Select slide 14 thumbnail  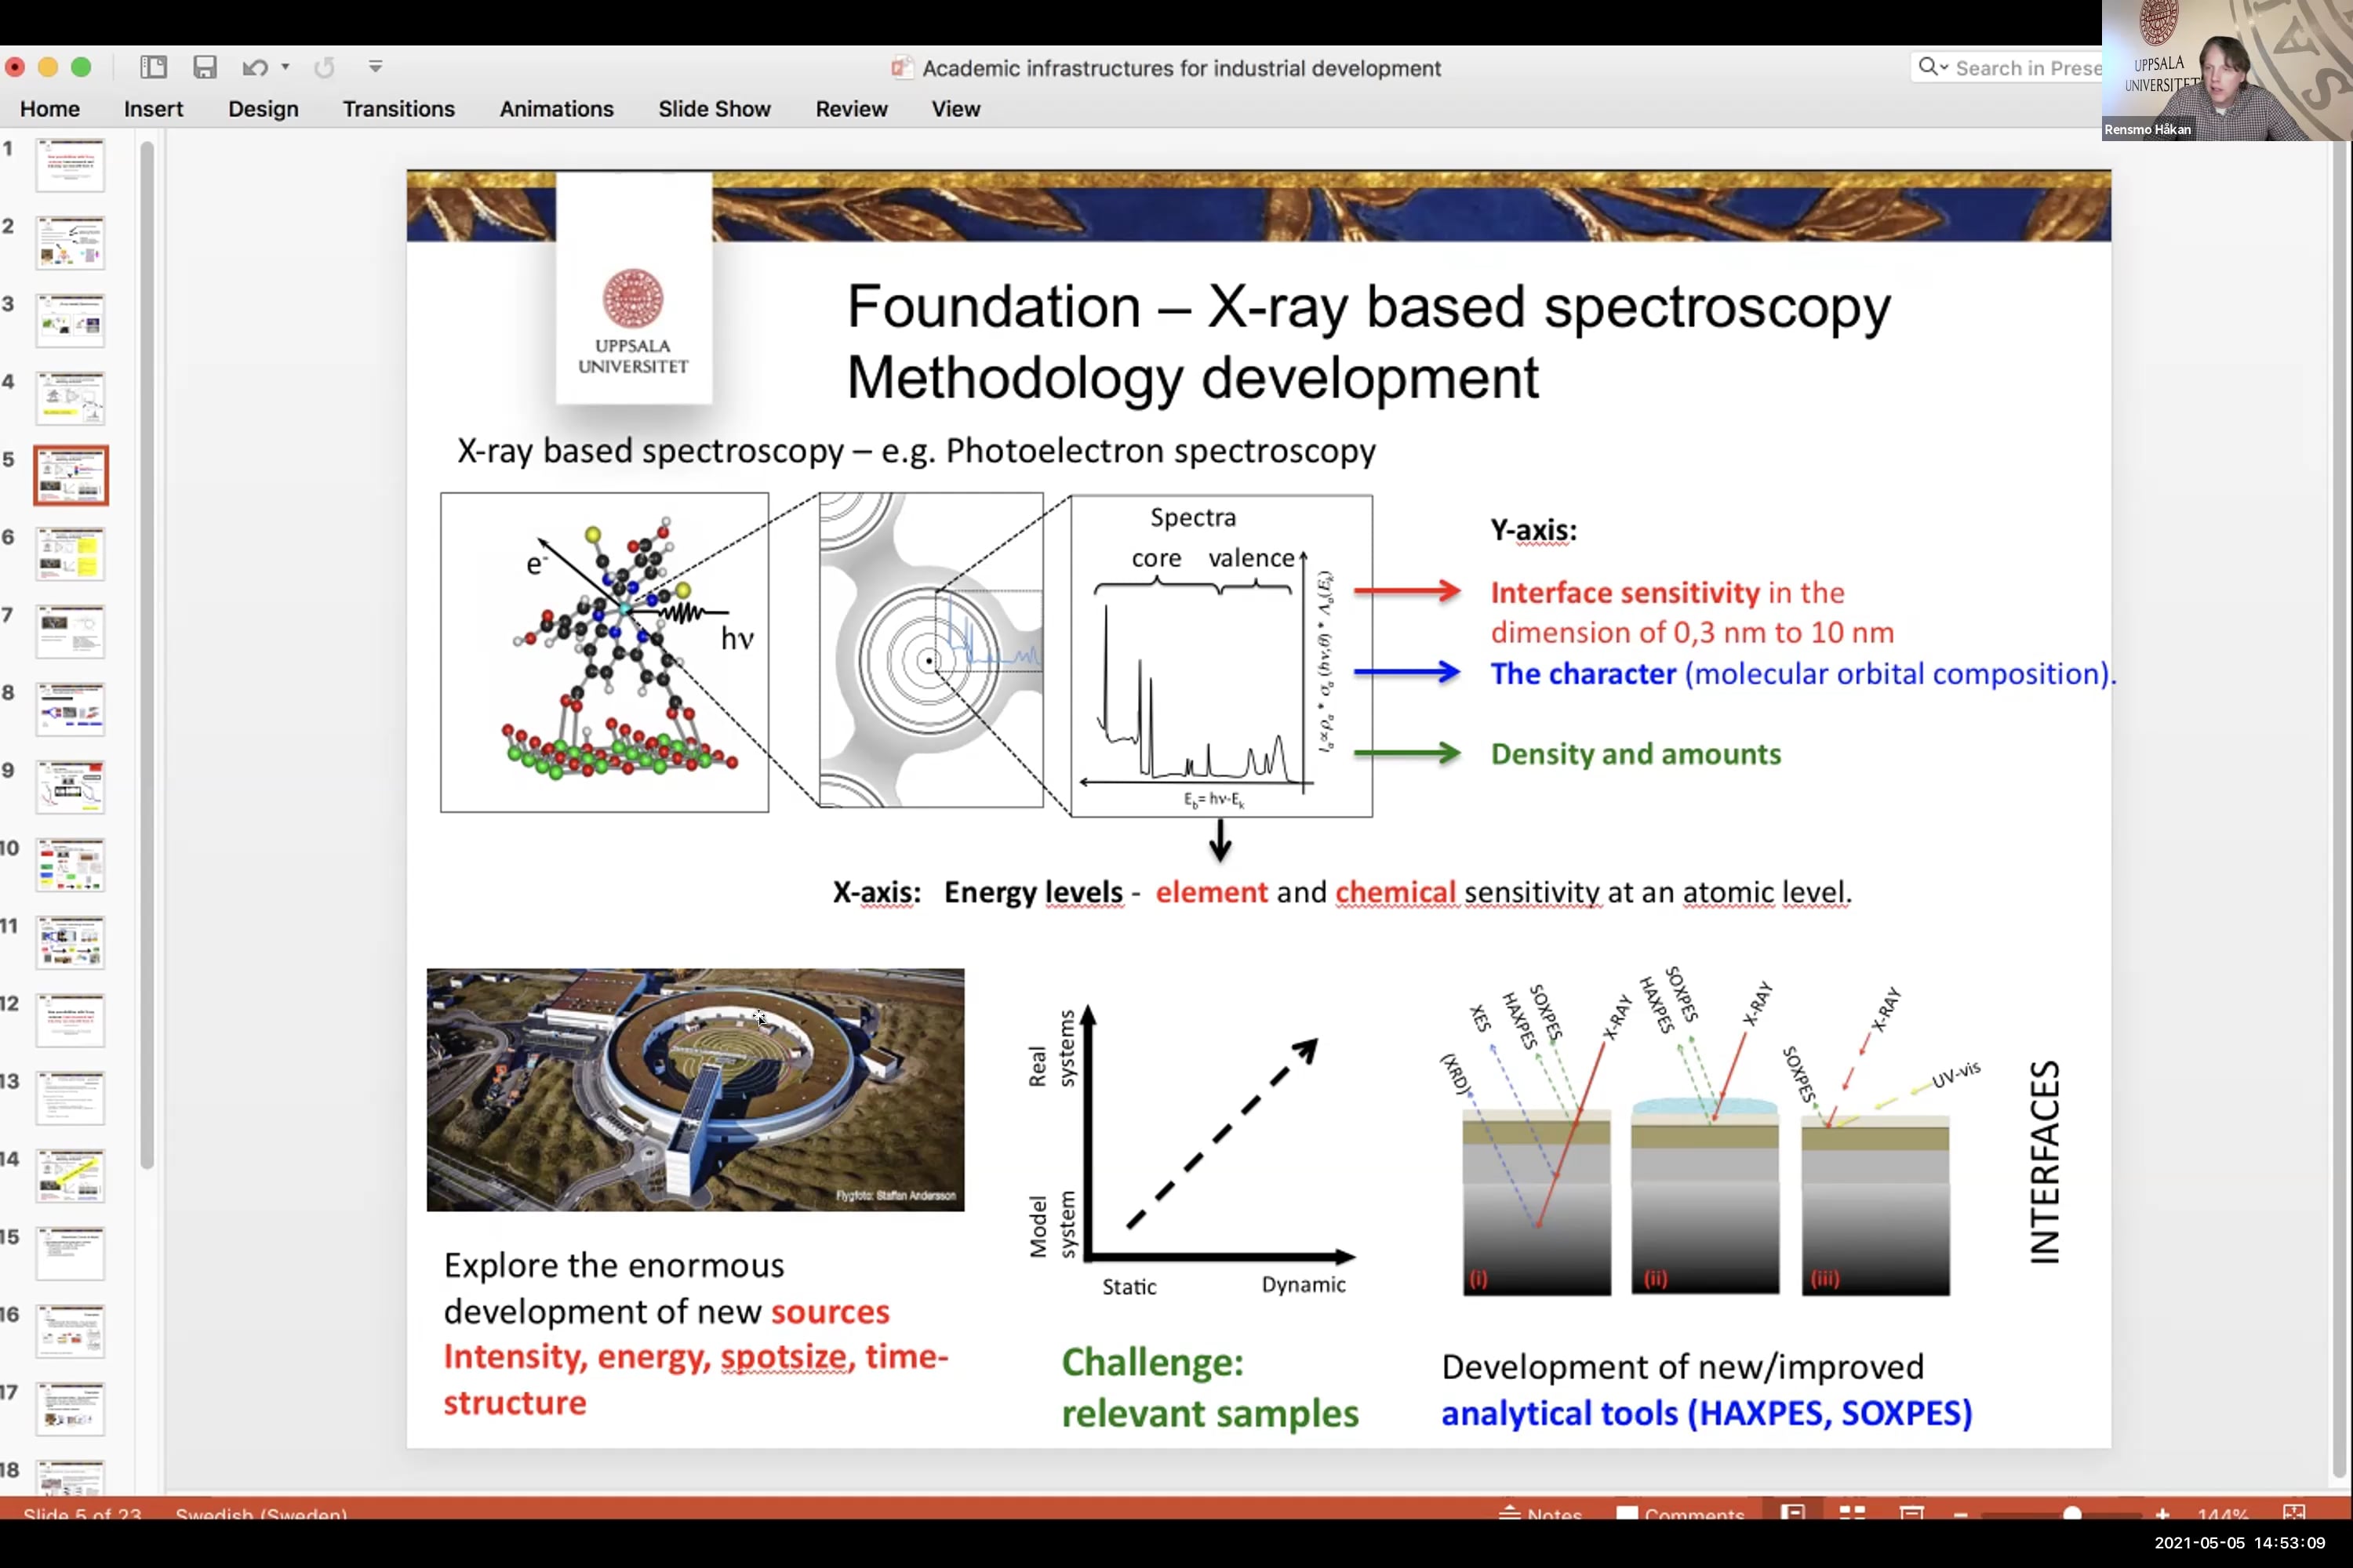70,1176
